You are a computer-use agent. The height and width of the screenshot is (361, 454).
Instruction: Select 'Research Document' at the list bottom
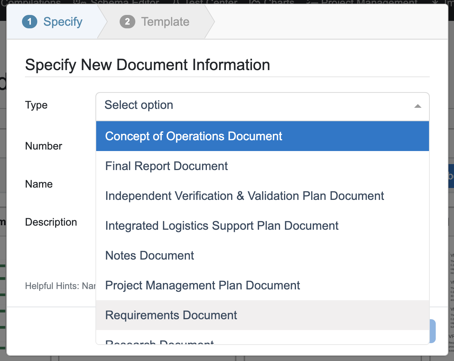[160, 342]
